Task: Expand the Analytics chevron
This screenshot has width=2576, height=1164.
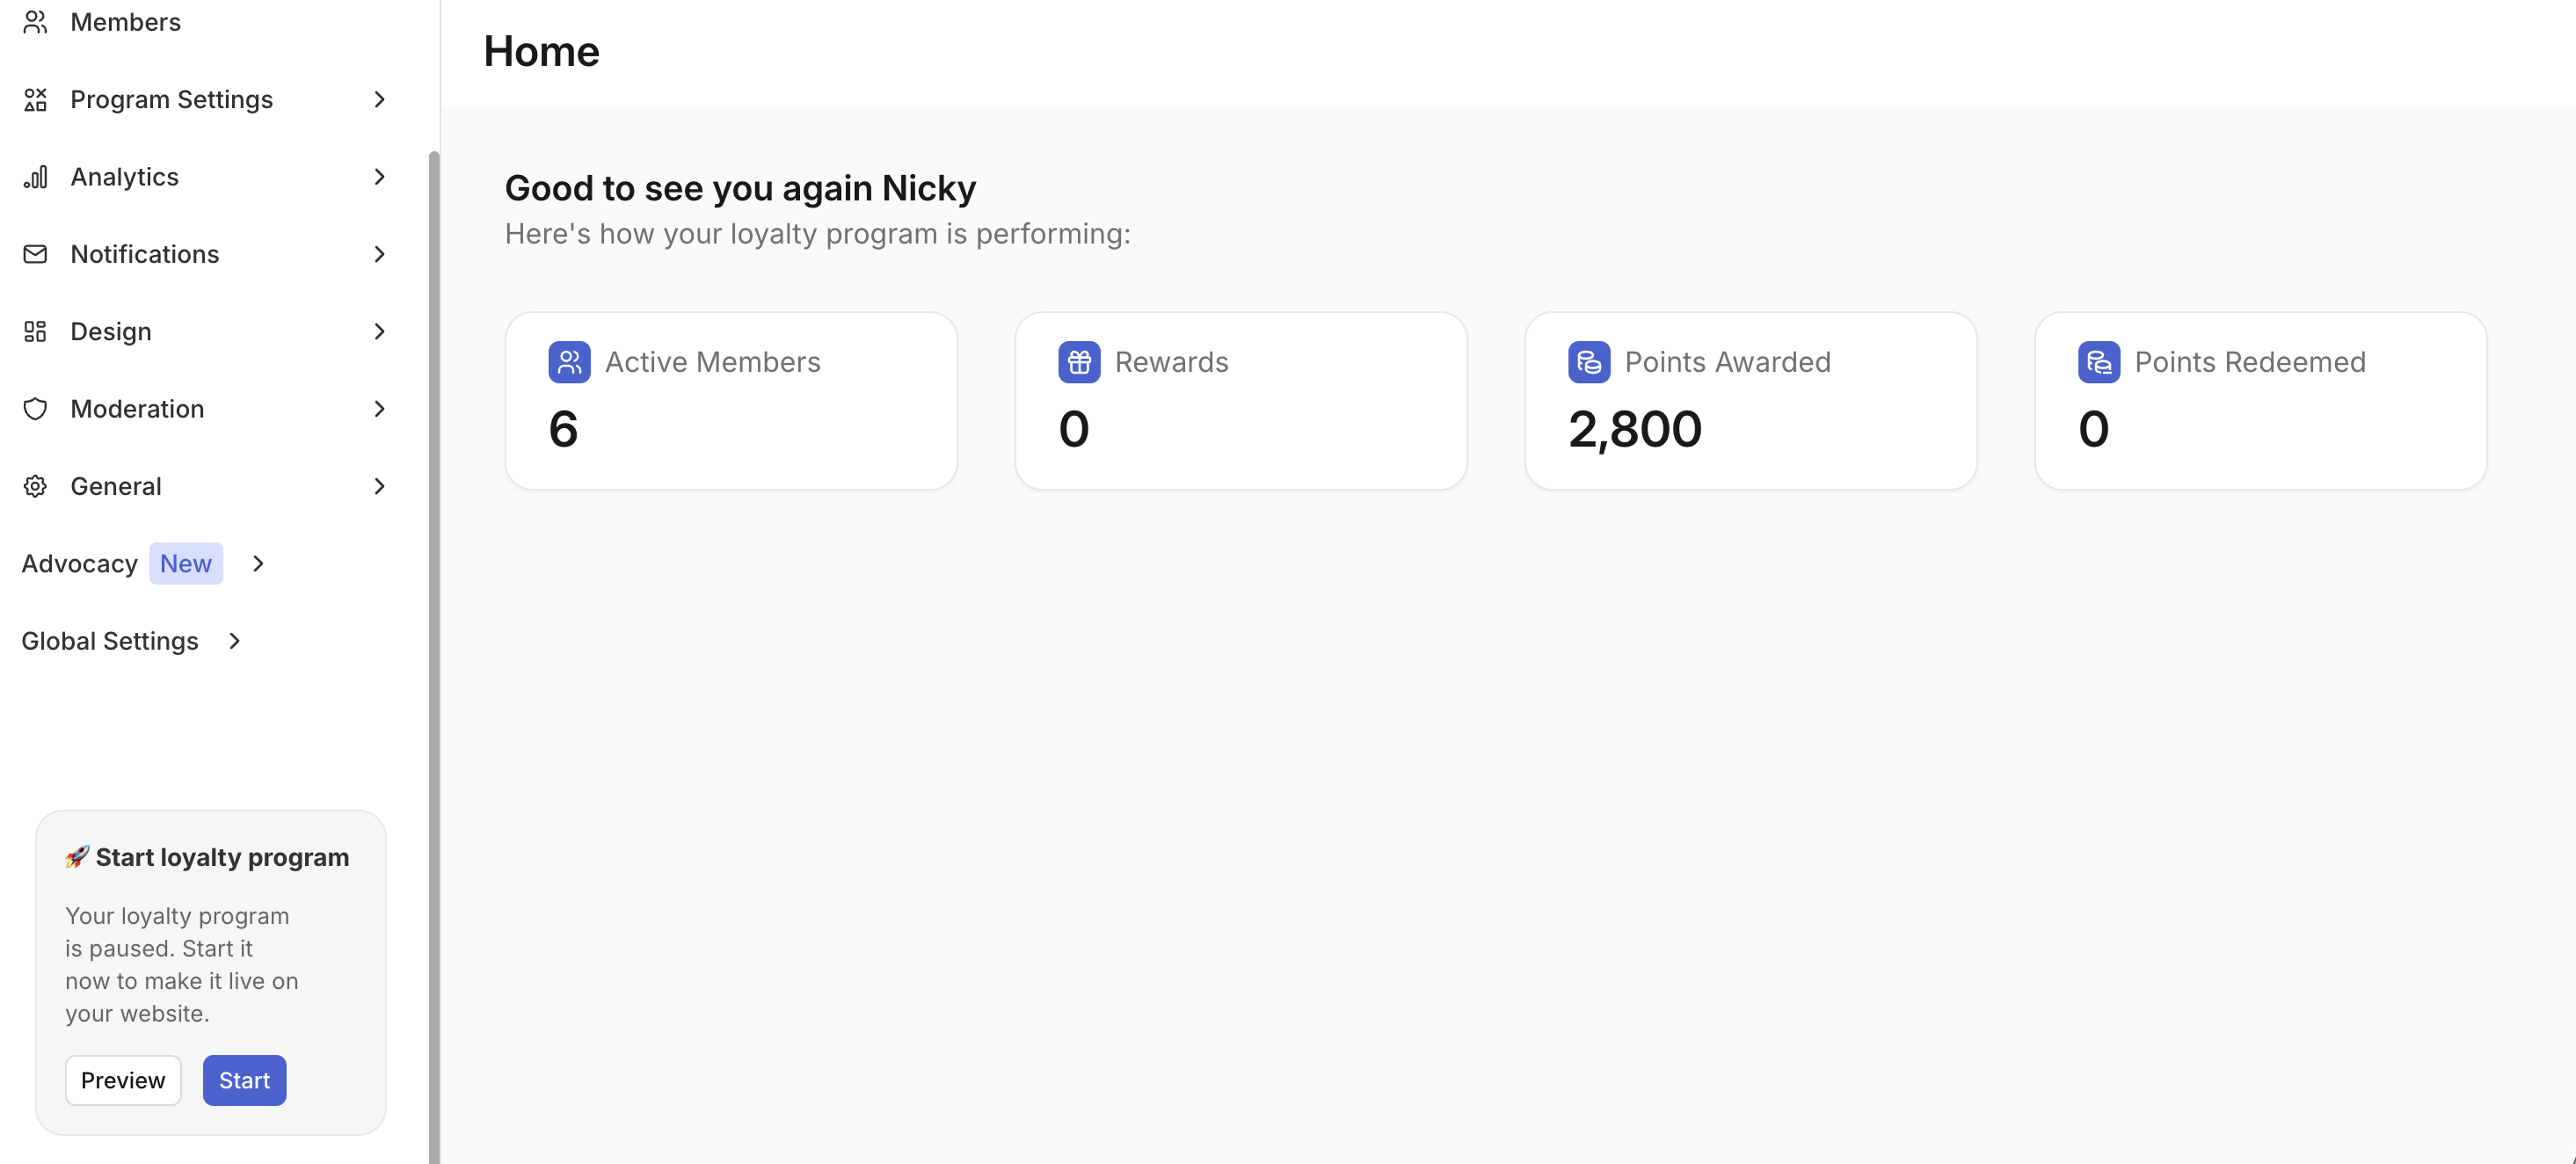Action: pos(379,177)
